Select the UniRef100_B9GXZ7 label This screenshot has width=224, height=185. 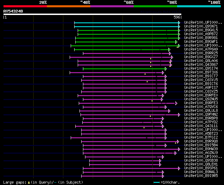tap(201, 57)
